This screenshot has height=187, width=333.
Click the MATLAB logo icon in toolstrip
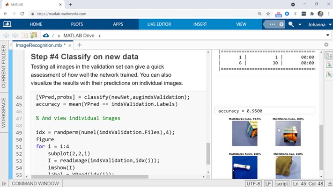pyautogui.click(x=7, y=24)
